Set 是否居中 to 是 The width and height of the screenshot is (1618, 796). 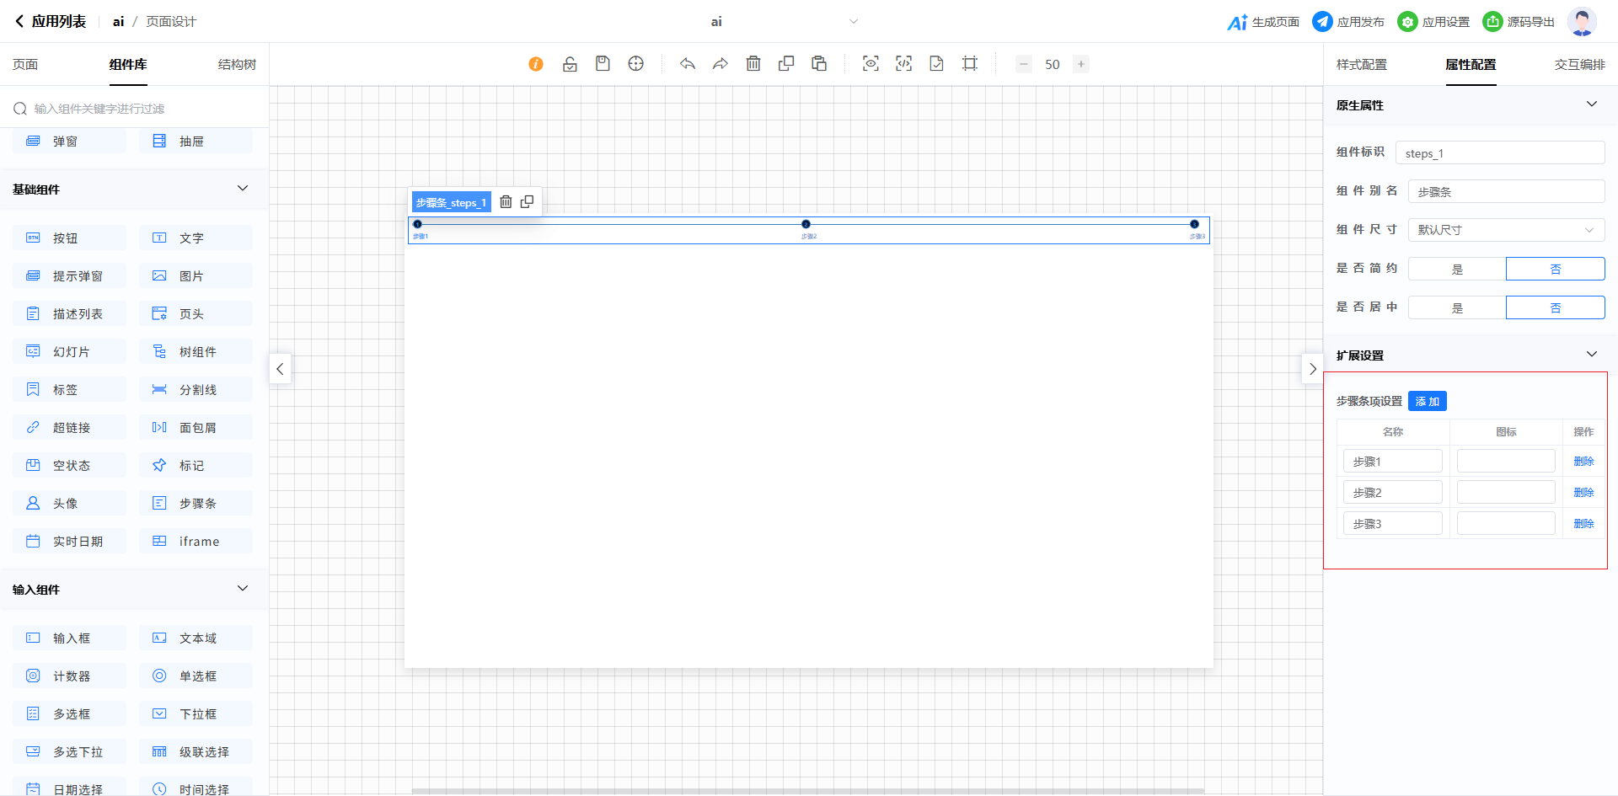click(1457, 307)
